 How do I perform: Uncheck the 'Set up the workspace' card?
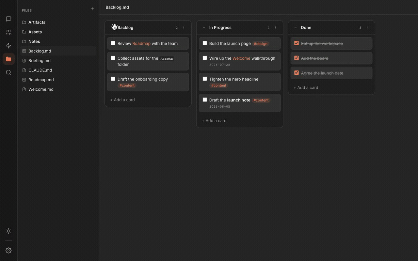point(297,43)
